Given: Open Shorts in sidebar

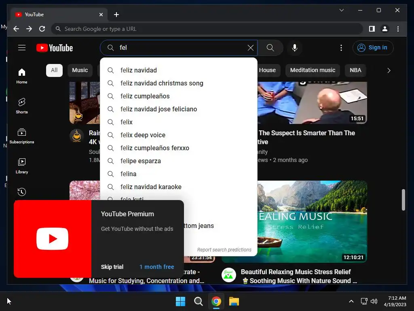Looking at the screenshot, I should coord(22,106).
